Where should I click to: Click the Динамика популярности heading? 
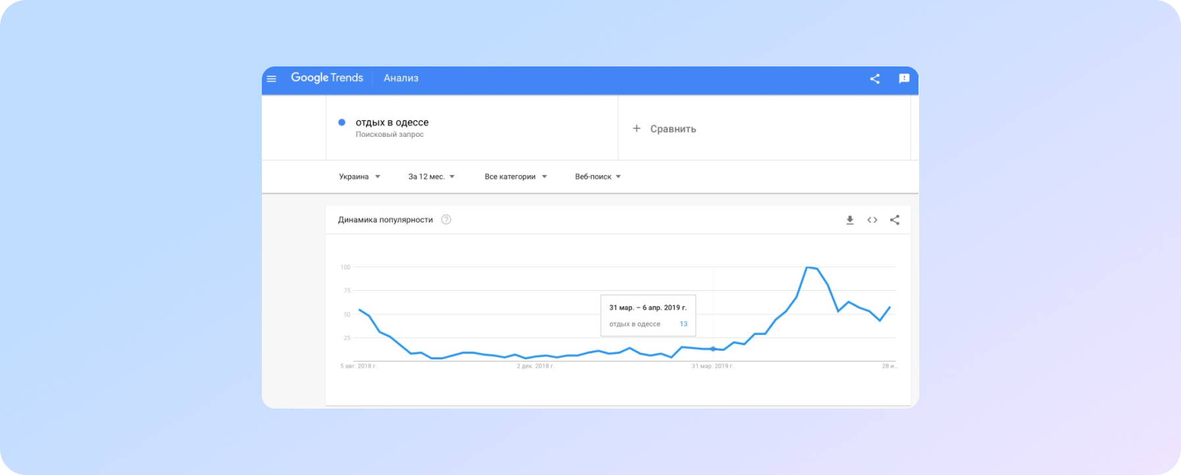[x=386, y=220]
